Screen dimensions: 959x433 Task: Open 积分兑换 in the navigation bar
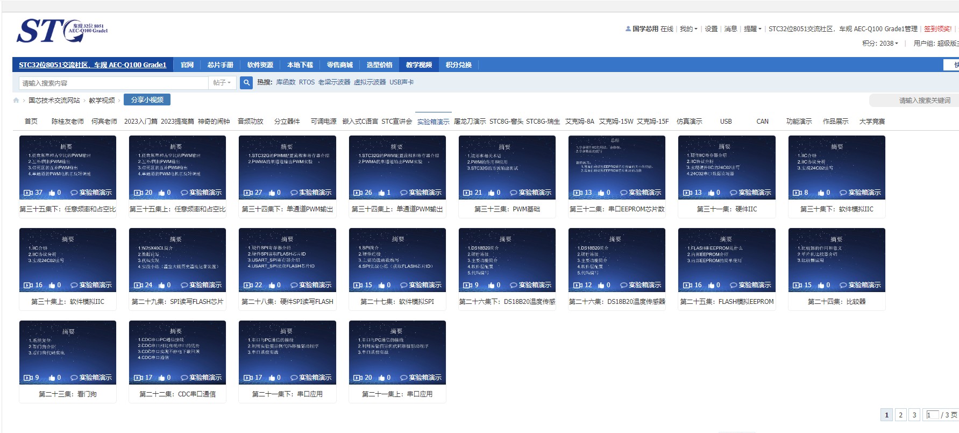[x=459, y=65]
